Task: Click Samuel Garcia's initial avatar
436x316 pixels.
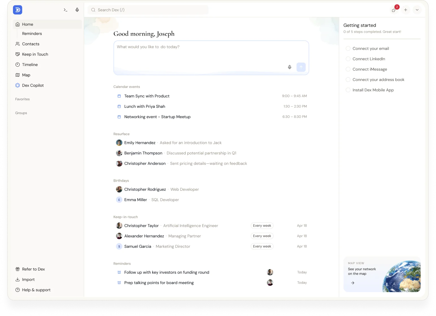Action: [x=119, y=246]
